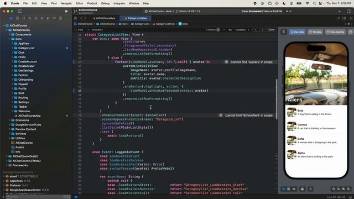Select the CategoryListView editor tab

136,18
